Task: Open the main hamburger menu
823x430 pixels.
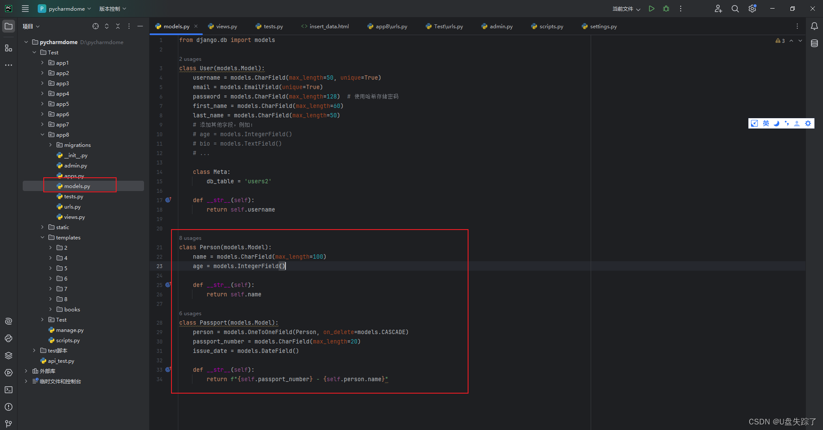Action: pos(25,9)
